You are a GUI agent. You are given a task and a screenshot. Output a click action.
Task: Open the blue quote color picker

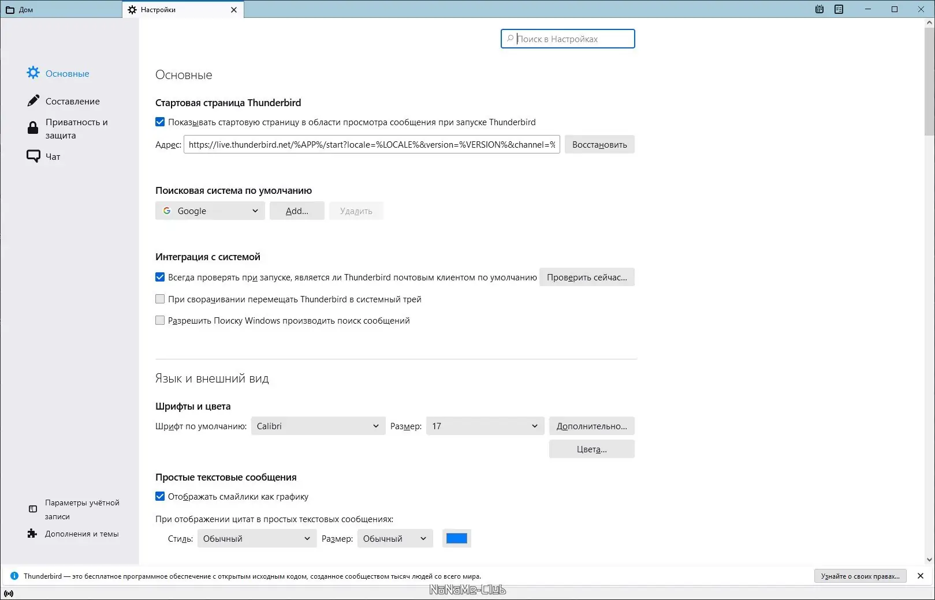pos(457,538)
